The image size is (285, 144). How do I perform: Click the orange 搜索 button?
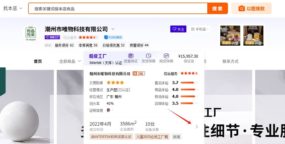(x=217, y=9)
